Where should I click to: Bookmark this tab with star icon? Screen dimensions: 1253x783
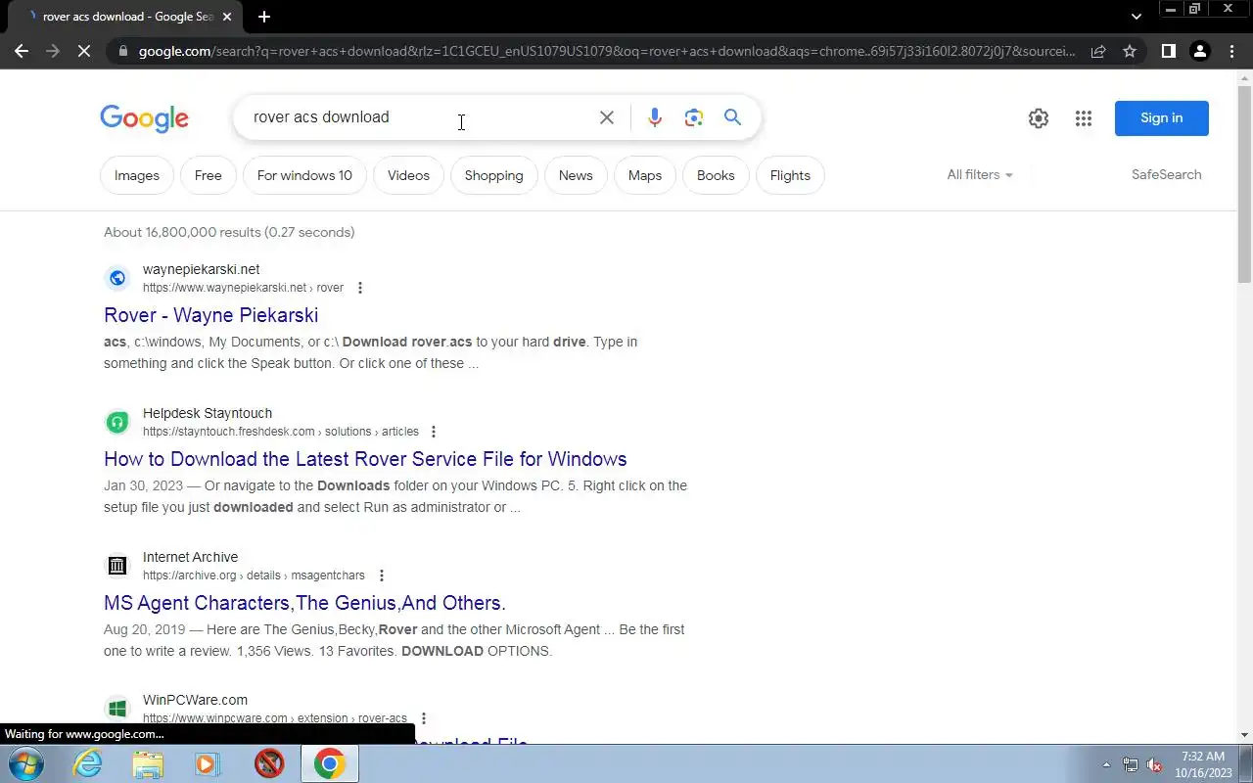point(1130,51)
